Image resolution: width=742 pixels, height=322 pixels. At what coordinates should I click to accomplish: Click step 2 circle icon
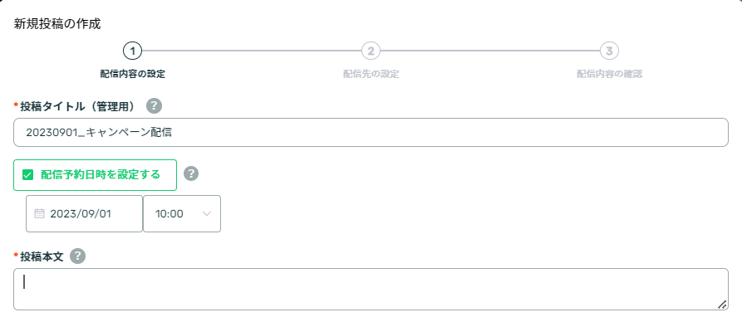pyautogui.click(x=371, y=51)
